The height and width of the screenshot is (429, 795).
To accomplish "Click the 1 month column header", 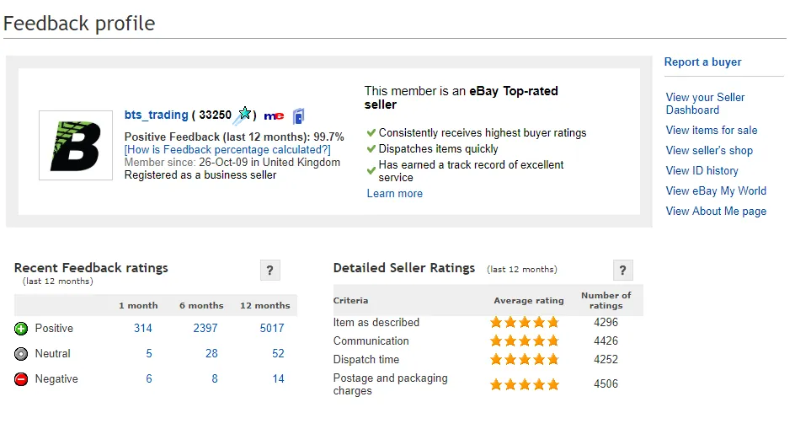I will [x=138, y=306].
